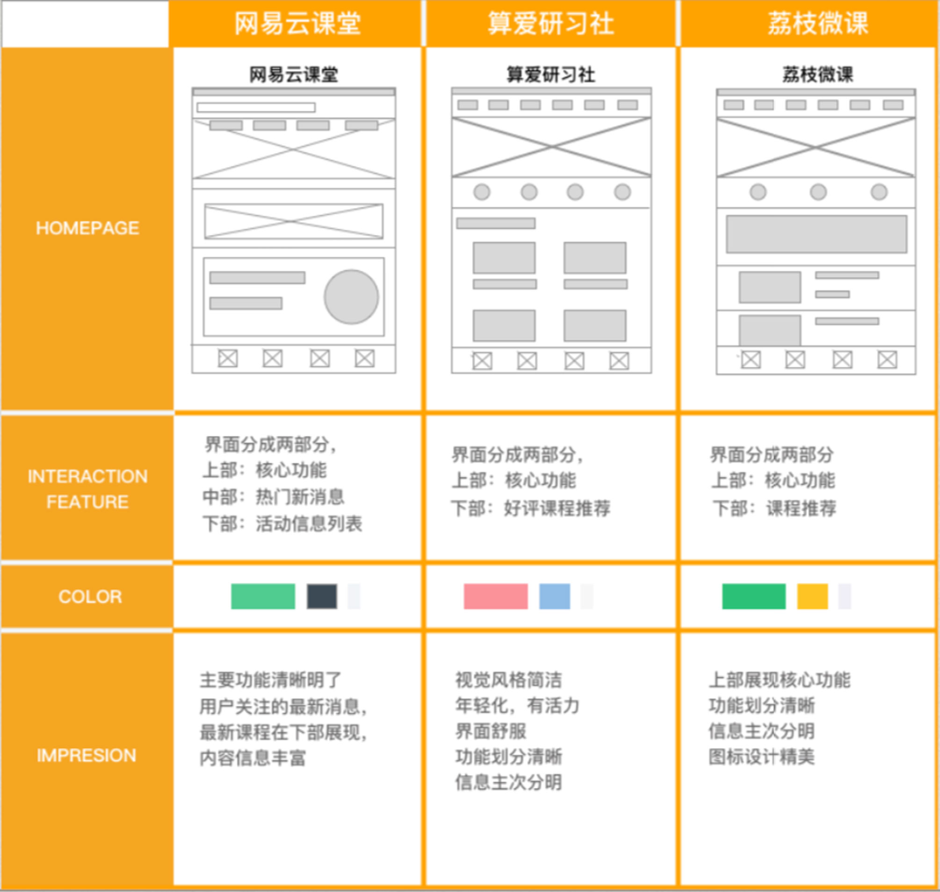Image resolution: width=940 pixels, height=892 pixels.
Task: Click the large banner placeholder in 网易云课堂 wireframe
Action: point(293,151)
